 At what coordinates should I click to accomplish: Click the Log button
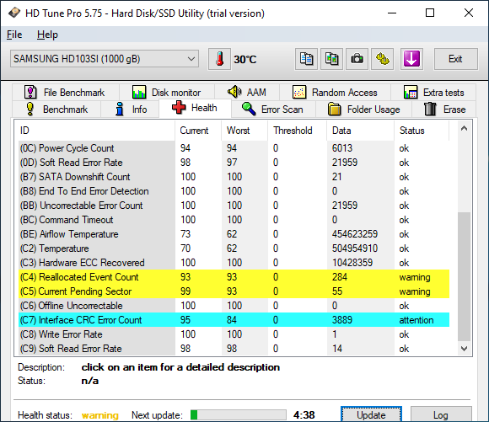[441, 414]
